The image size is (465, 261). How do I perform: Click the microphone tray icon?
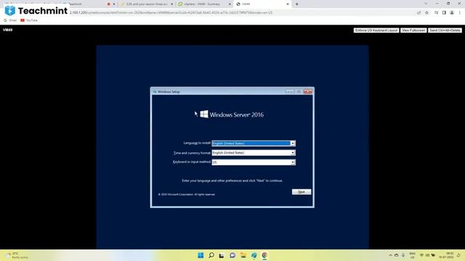pos(403,255)
